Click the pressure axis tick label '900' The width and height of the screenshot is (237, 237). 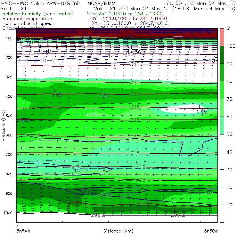(x=9, y=193)
